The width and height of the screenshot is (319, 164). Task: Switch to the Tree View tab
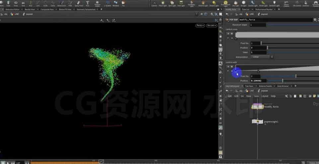point(249,86)
